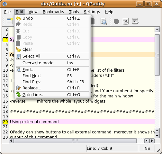Viewport: 162px width, 154px height.
Task: Open the Help menu
Action: click(x=109, y=12)
